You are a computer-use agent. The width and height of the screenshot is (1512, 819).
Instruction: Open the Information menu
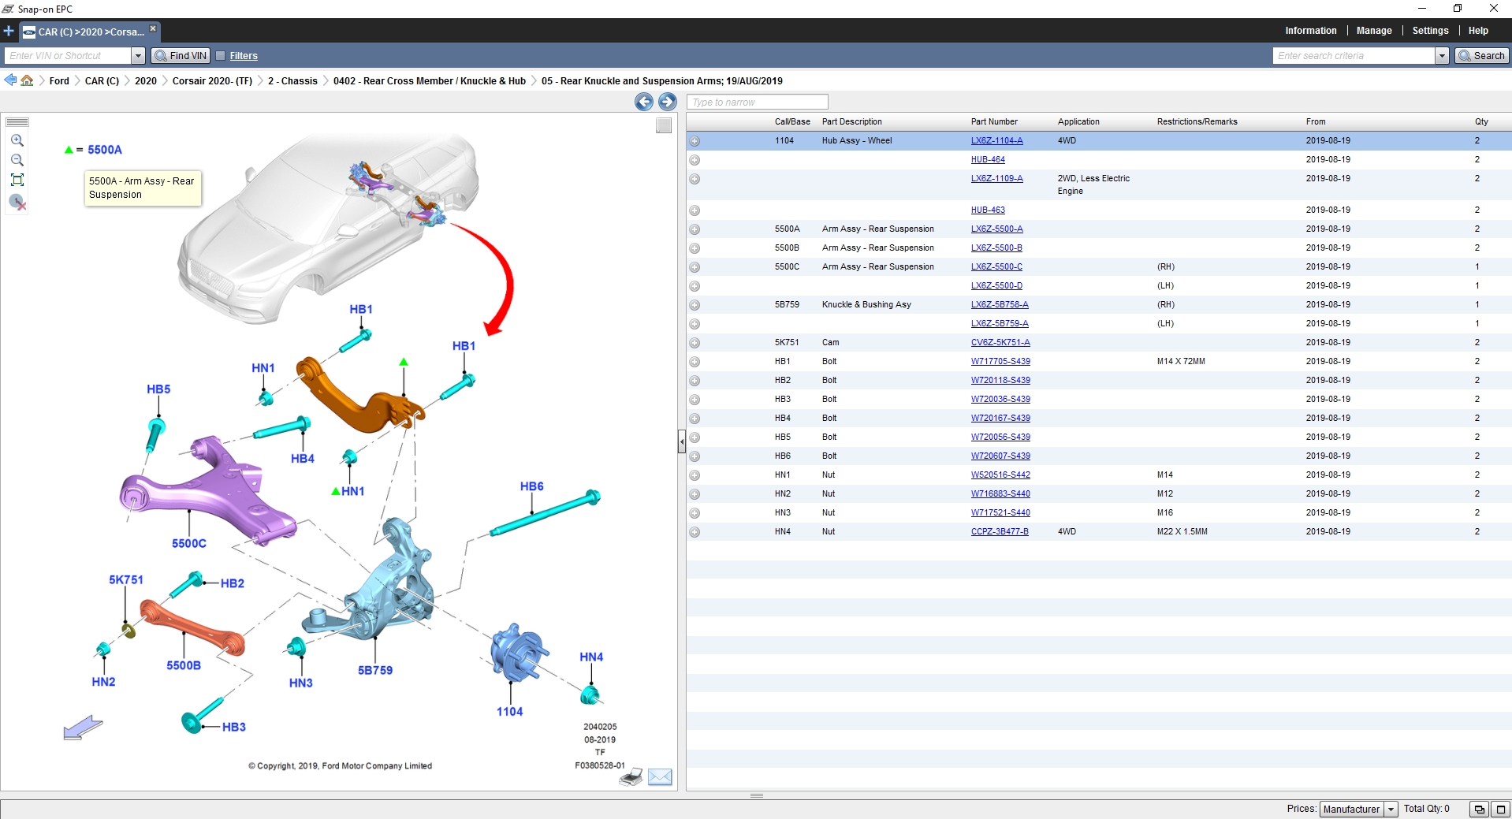[x=1310, y=31]
